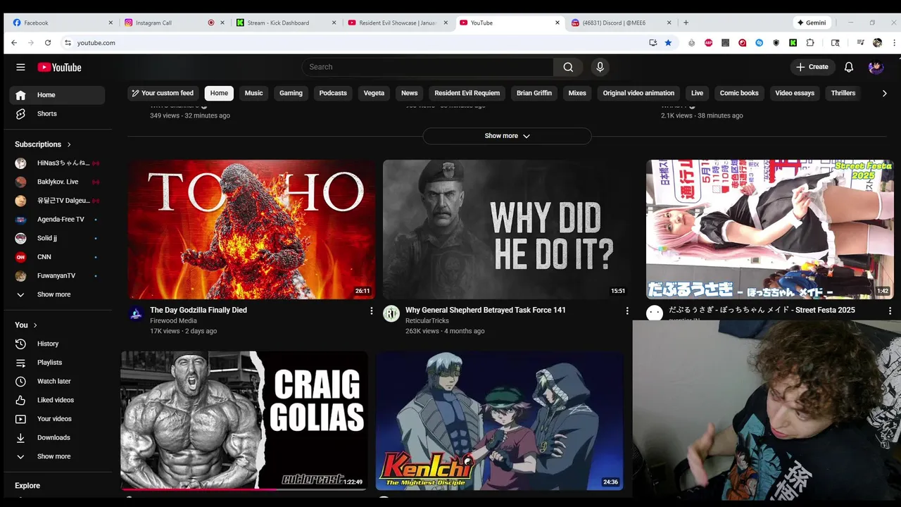The height and width of the screenshot is (507, 901).
Task: Reload the page
Action: pyautogui.click(x=48, y=43)
